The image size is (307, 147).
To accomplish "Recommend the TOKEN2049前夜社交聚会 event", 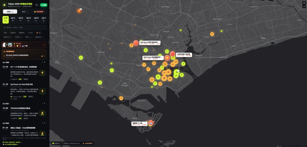I will pos(42,113).
